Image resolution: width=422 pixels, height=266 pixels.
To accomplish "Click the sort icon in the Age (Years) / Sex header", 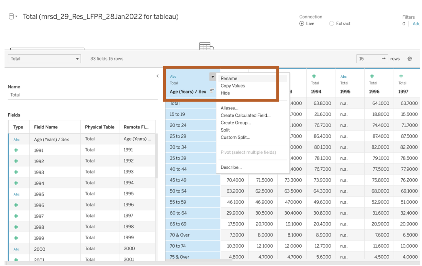I will 212,91.
